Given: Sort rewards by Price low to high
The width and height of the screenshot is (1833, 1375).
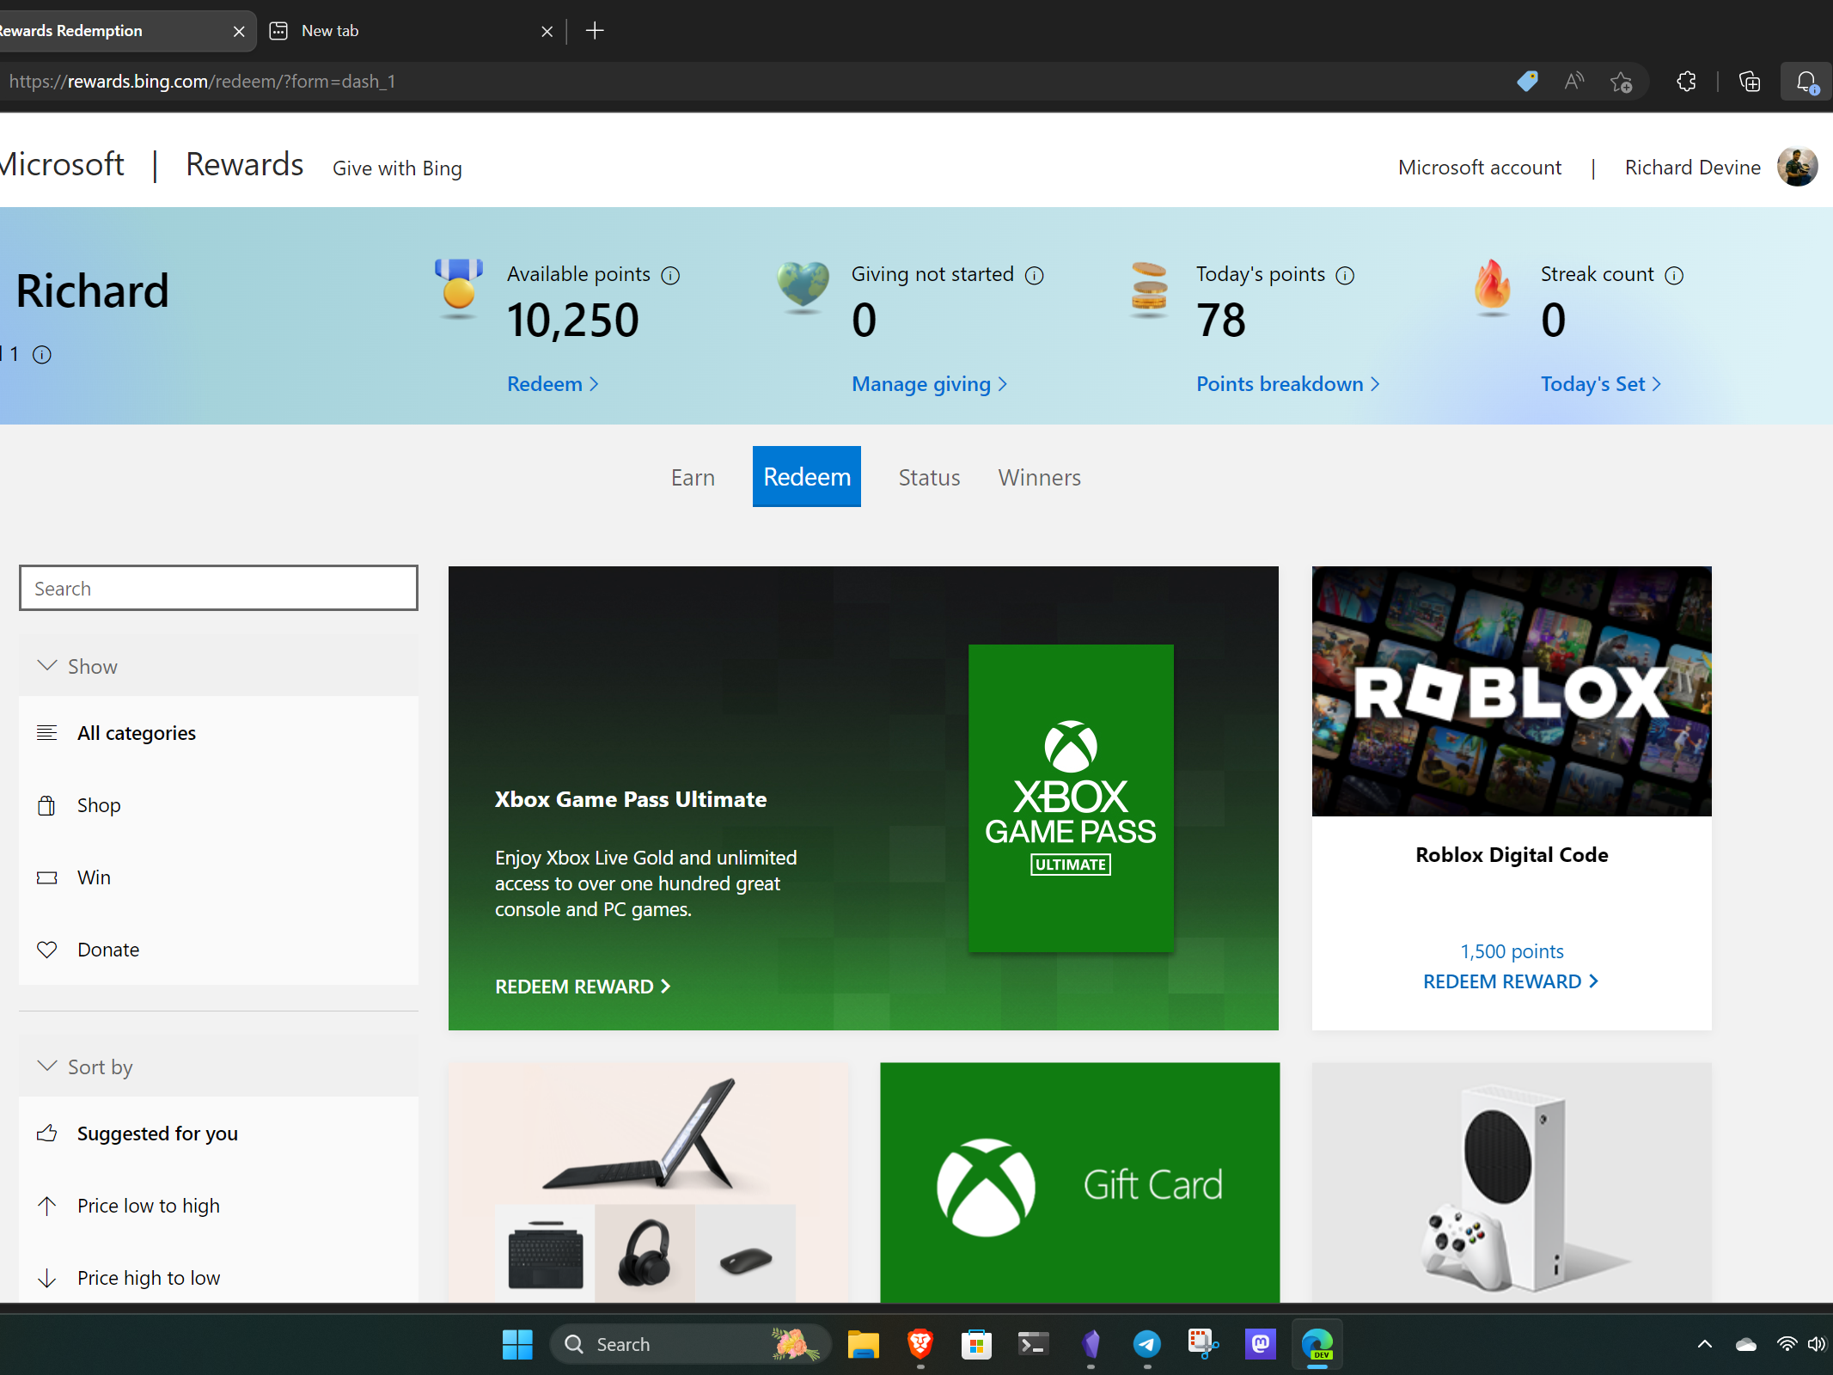Looking at the screenshot, I should pyautogui.click(x=148, y=1206).
